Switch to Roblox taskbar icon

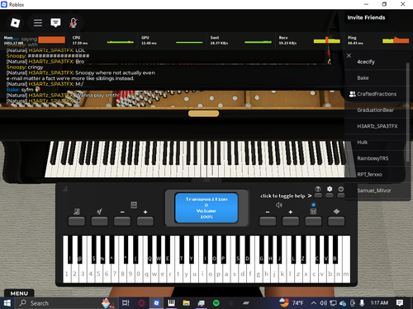(156, 303)
